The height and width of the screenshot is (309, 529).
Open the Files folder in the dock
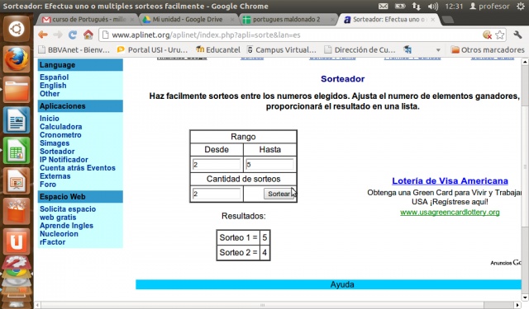coord(17,90)
